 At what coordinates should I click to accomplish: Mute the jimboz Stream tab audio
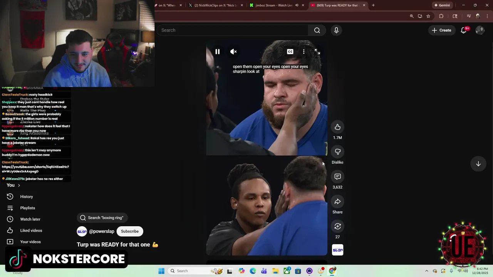point(297,5)
